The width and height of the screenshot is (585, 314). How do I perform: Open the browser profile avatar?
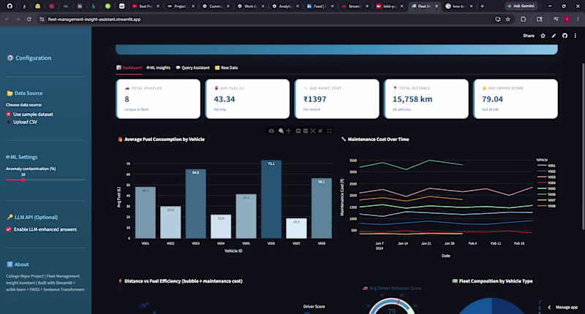[567, 19]
